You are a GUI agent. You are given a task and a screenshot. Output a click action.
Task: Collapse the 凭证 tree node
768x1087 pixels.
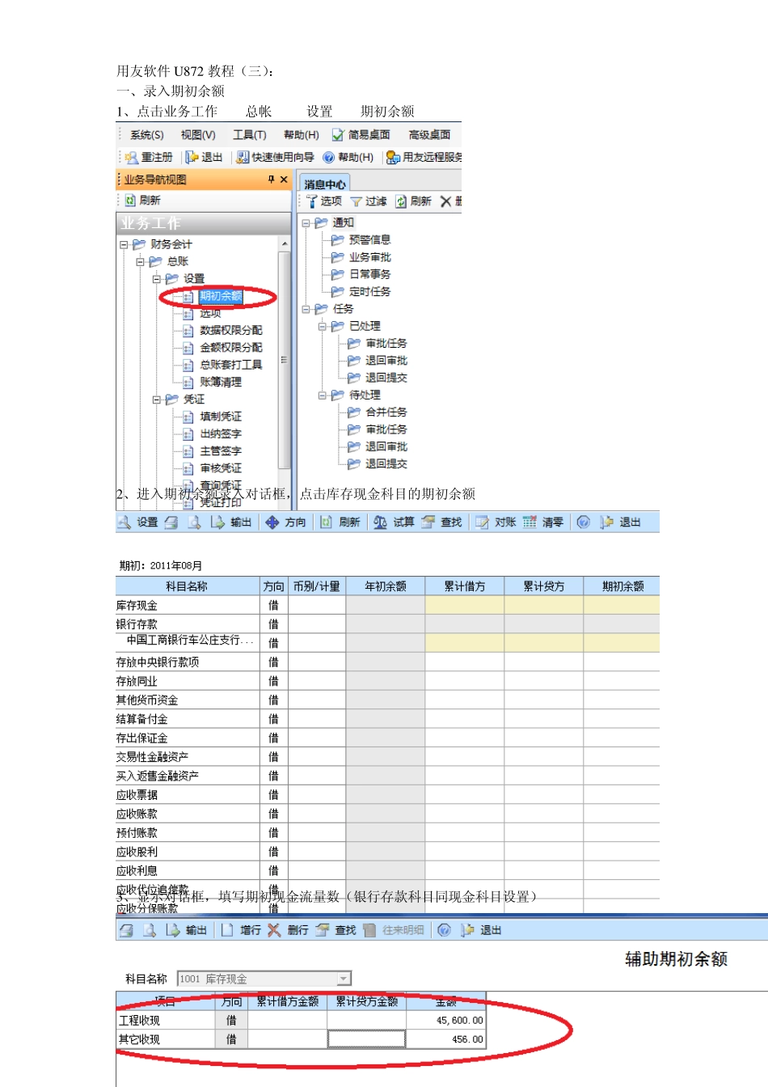pos(156,400)
